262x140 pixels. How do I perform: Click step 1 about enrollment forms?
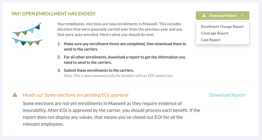[x=122, y=46]
